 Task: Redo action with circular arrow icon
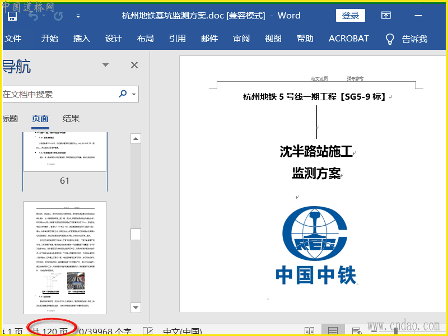(59, 16)
